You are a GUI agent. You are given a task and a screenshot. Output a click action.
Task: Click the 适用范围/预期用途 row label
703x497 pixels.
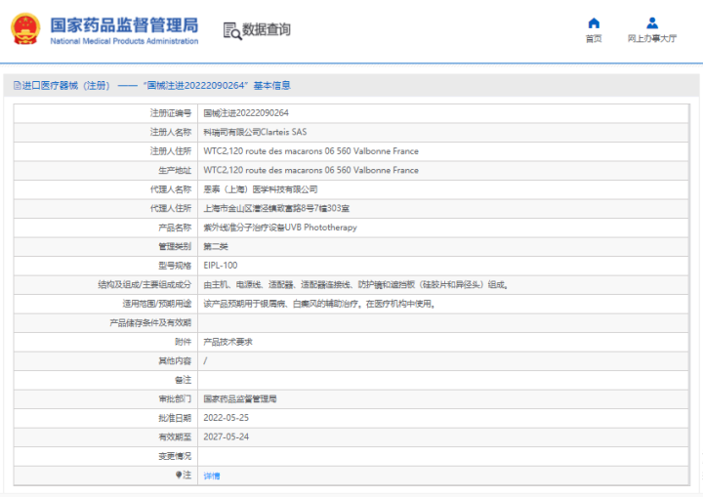(x=157, y=304)
